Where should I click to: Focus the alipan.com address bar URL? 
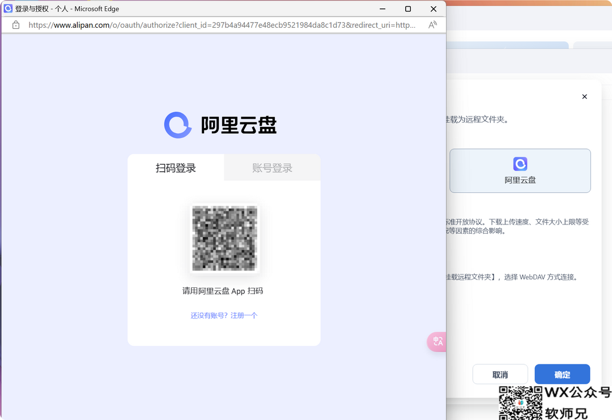coord(222,25)
